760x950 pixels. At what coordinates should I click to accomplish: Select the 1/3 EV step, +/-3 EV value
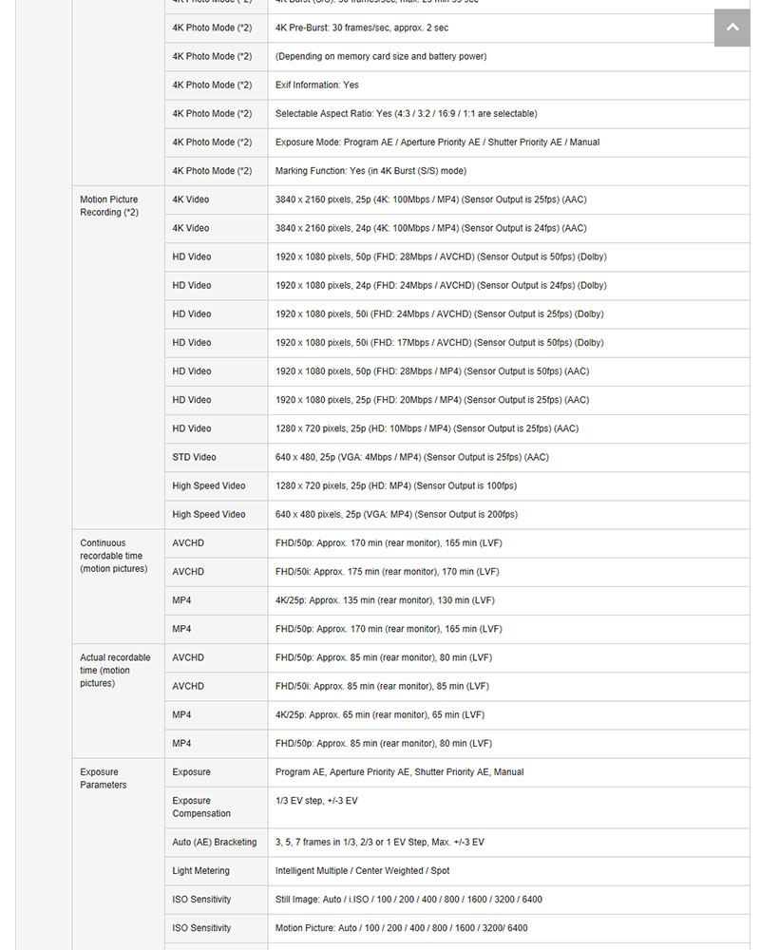[316, 801]
